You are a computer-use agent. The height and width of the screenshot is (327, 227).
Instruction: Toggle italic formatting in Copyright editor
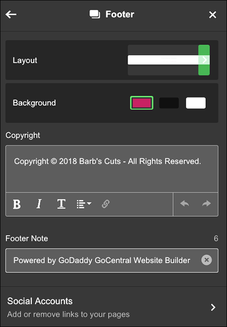(39, 204)
